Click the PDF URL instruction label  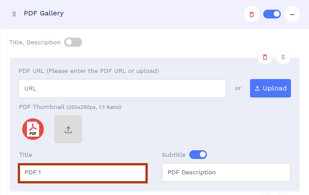coord(88,71)
